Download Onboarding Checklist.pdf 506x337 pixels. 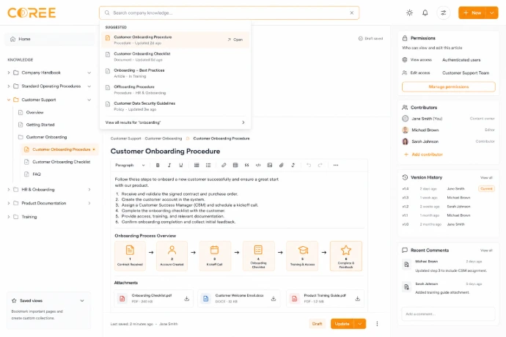186,299
